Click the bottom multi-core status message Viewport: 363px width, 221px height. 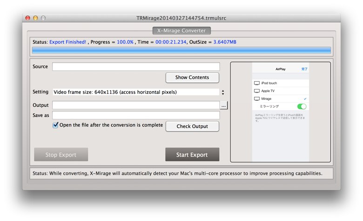point(177,173)
